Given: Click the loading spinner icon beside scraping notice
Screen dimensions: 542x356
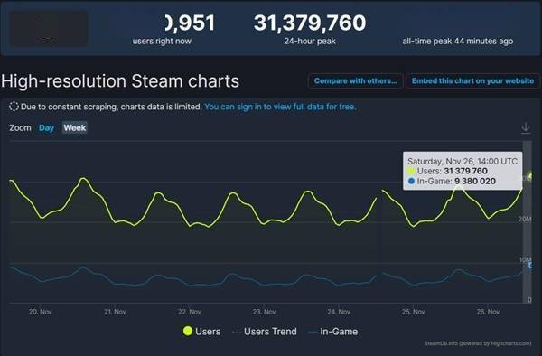Looking at the screenshot, I should pos(14,107).
